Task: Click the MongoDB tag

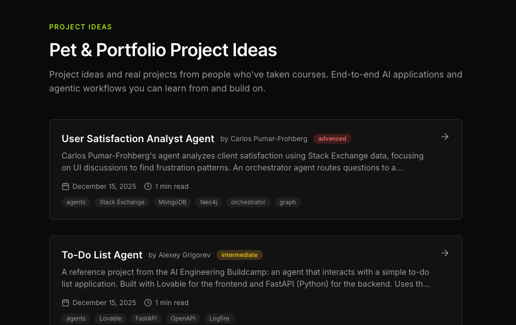Action: click(x=172, y=202)
